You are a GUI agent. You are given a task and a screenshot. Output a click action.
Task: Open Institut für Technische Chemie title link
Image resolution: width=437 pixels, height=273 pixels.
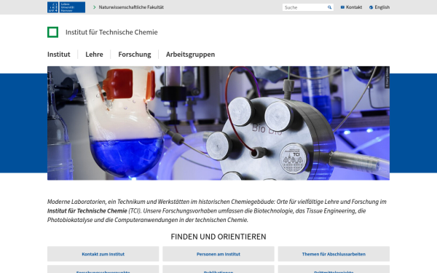coord(111,32)
